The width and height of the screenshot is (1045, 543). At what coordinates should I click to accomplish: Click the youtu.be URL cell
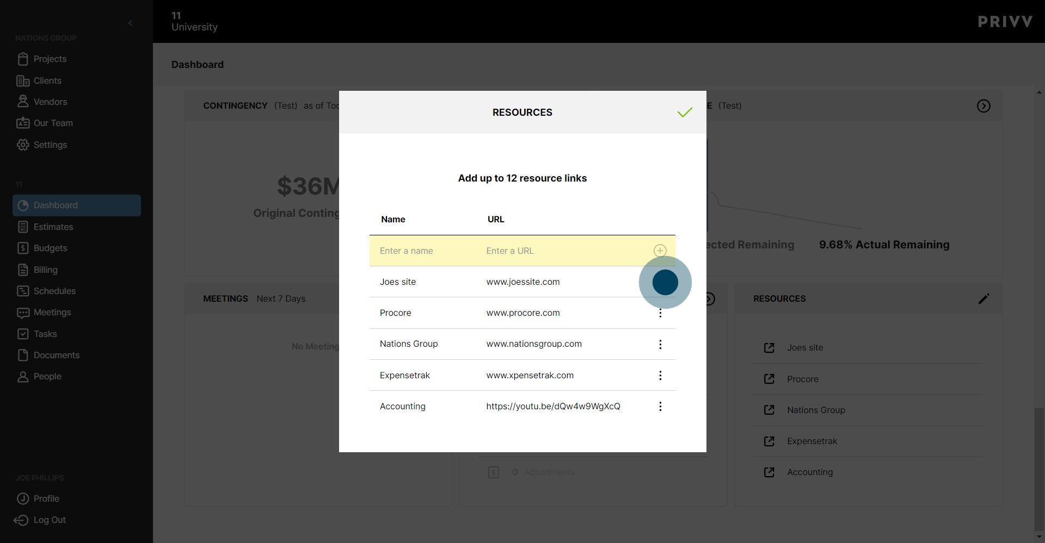coord(553,406)
